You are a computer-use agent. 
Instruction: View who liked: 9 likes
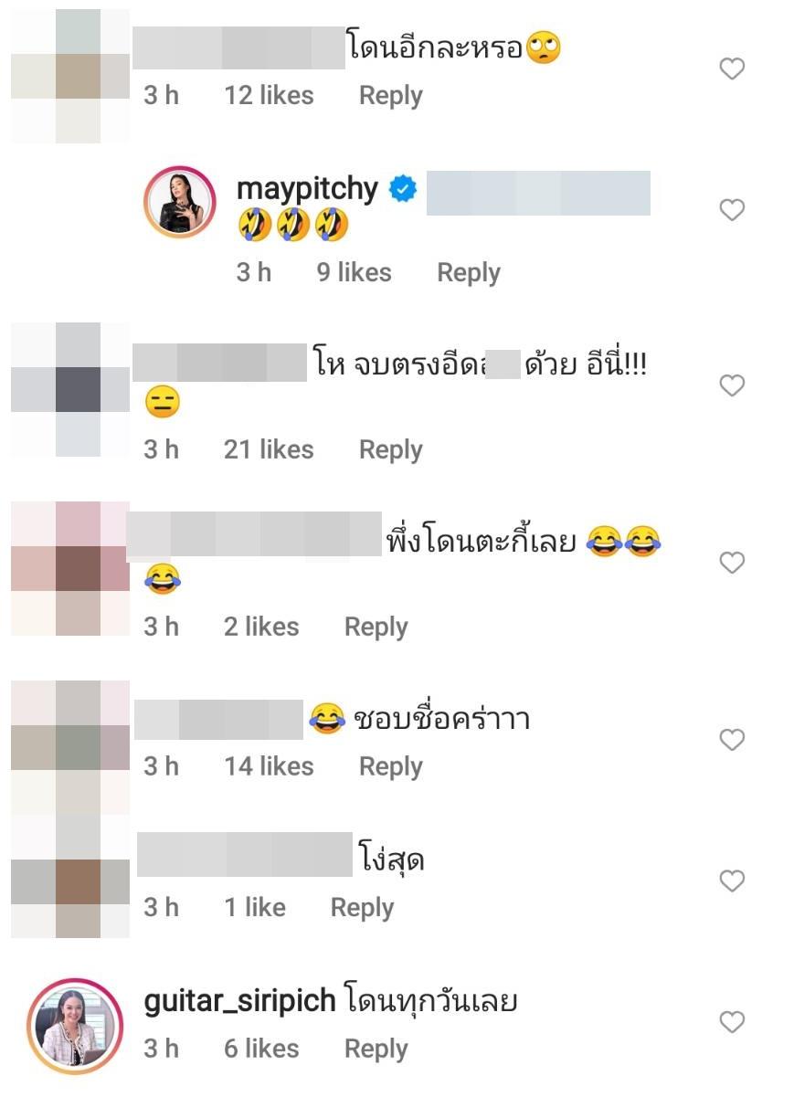click(354, 272)
